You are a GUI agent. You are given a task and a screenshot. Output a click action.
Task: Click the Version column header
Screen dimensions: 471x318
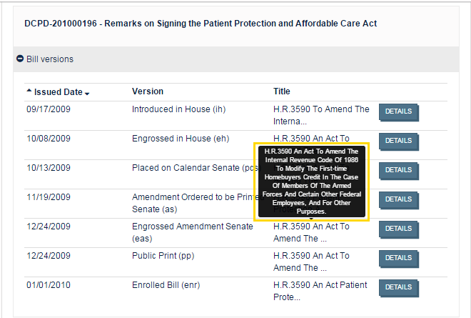point(148,91)
